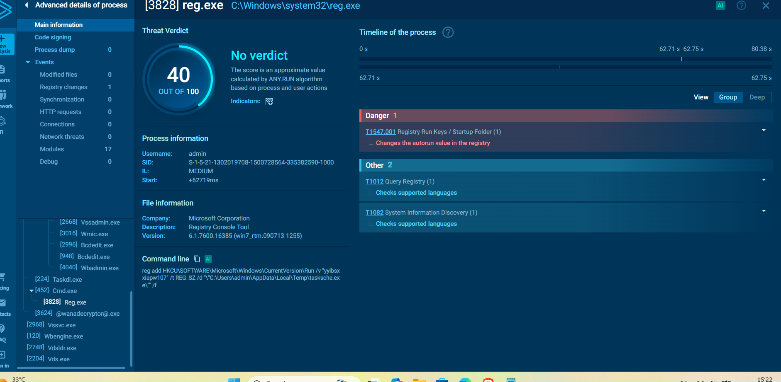Click the taskbar clock showing 15:22
Screen dimensions: 781x382
point(764,379)
